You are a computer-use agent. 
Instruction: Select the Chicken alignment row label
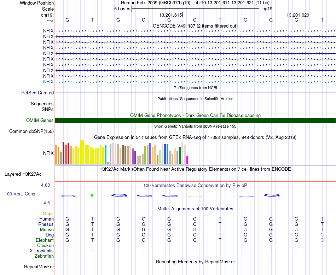click(45, 245)
